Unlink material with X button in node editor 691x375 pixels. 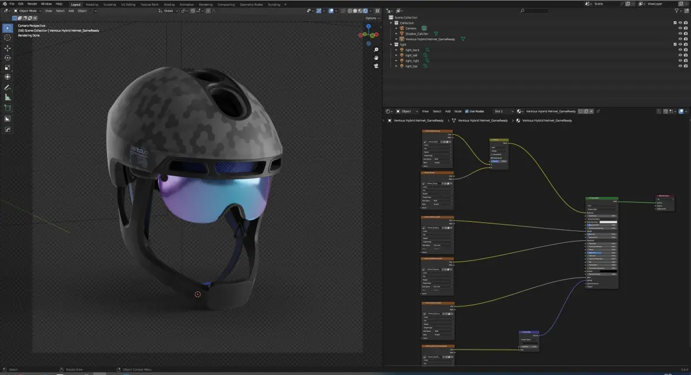591,111
